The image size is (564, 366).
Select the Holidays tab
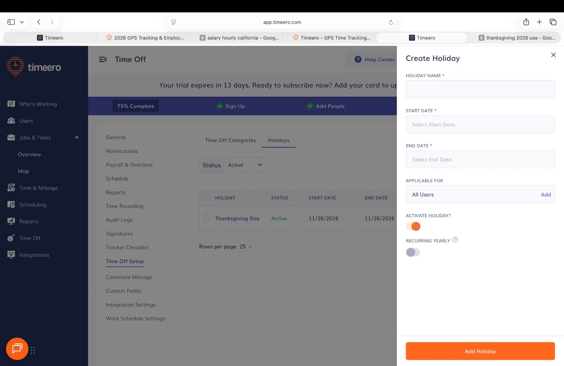point(278,140)
